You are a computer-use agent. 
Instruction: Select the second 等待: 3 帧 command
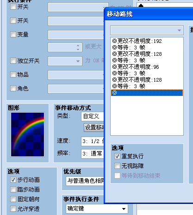tap(147, 60)
